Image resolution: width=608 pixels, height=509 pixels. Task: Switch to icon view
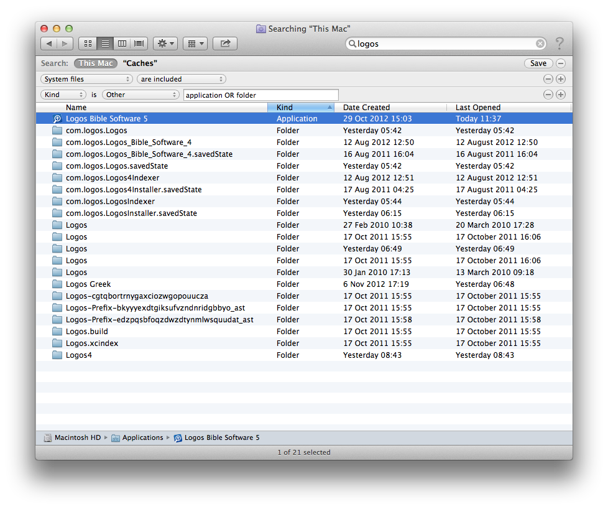point(88,44)
